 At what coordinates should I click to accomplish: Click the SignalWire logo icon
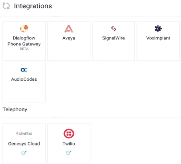click(x=114, y=29)
